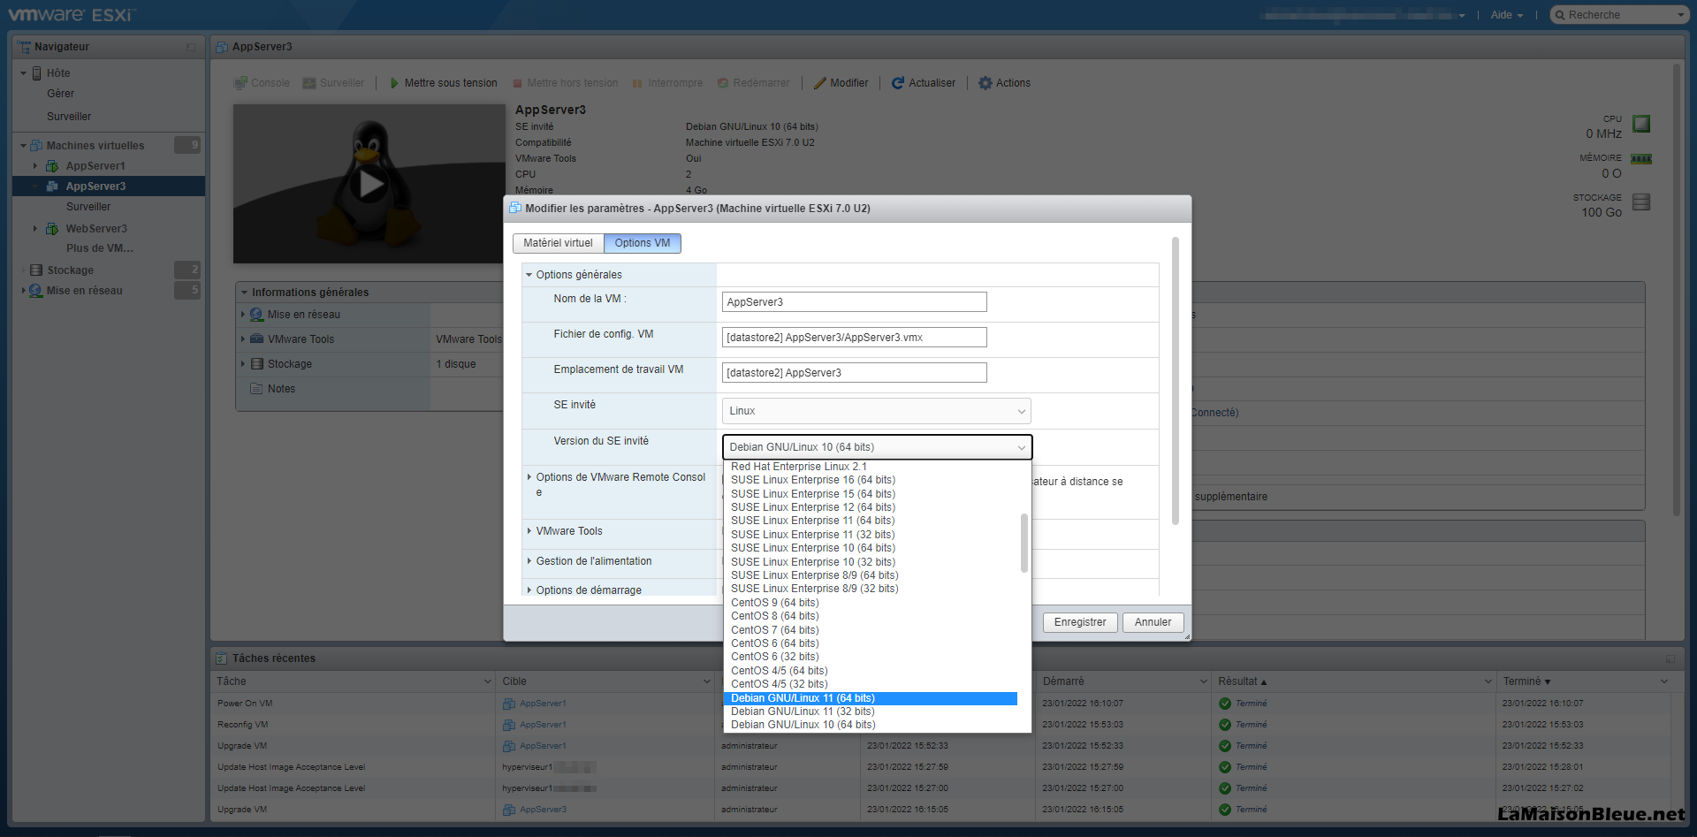Viewport: 1697px width, 837px height.
Task: Choose Debian GNU/Linux 11 (32 bits)
Action: click(x=871, y=711)
